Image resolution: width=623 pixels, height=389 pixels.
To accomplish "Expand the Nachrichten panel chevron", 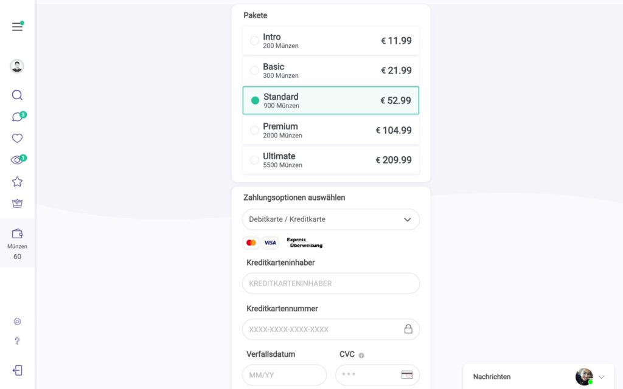I will pyautogui.click(x=602, y=377).
